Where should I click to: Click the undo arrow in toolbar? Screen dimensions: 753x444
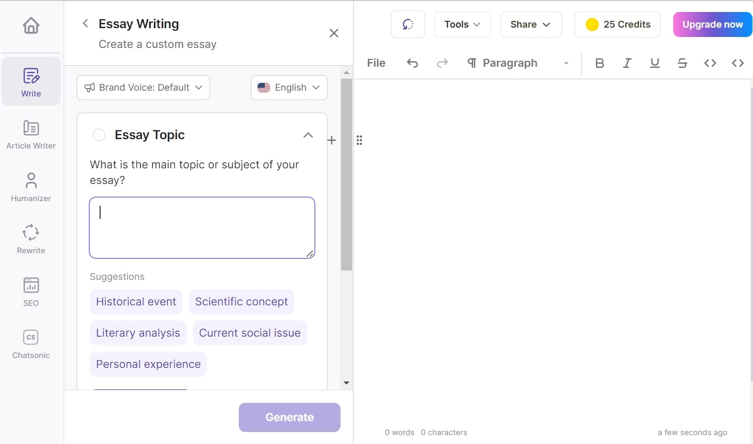(412, 63)
